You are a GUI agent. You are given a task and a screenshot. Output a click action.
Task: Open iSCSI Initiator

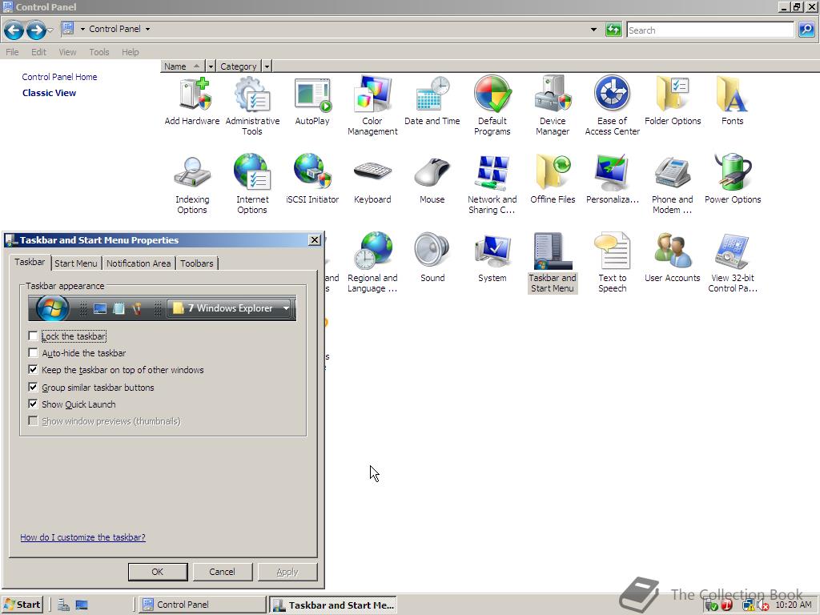coord(312,180)
